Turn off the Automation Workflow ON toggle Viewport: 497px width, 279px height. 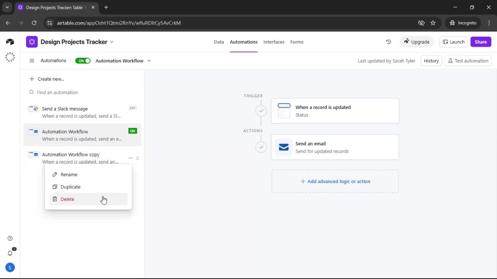[x=83, y=61]
